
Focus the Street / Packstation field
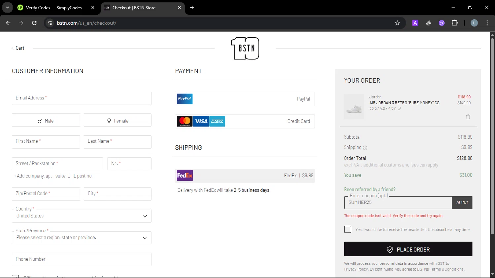pos(57,164)
